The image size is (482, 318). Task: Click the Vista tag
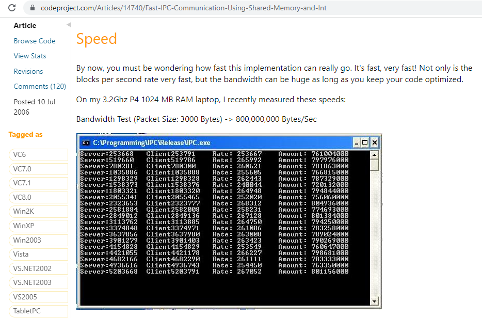point(21,254)
